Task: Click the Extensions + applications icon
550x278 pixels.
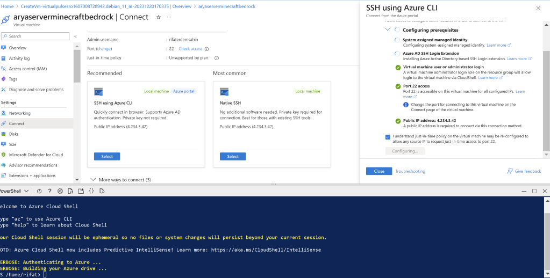Action: (x=4, y=175)
